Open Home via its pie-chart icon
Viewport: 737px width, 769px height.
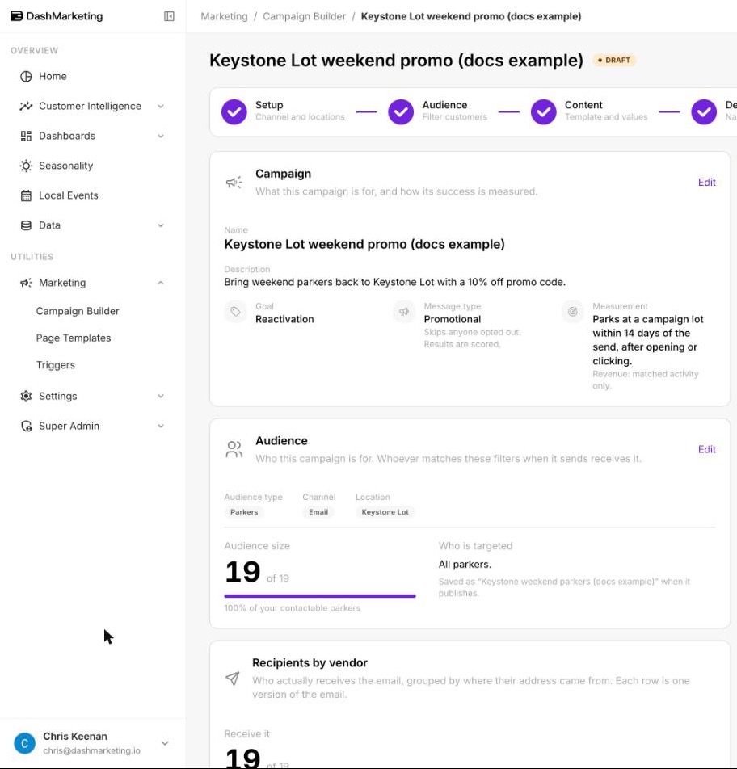(26, 77)
